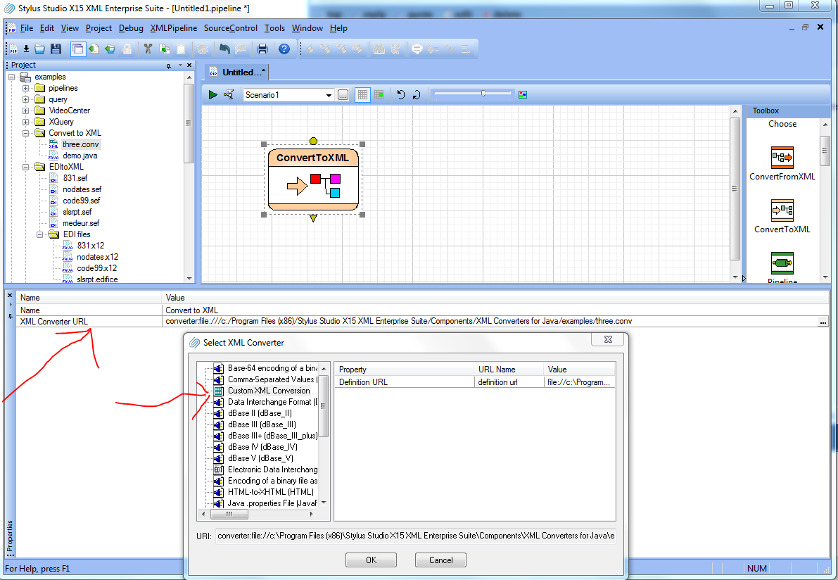Open the Window menu
This screenshot has width=838, height=580.
pyautogui.click(x=307, y=28)
